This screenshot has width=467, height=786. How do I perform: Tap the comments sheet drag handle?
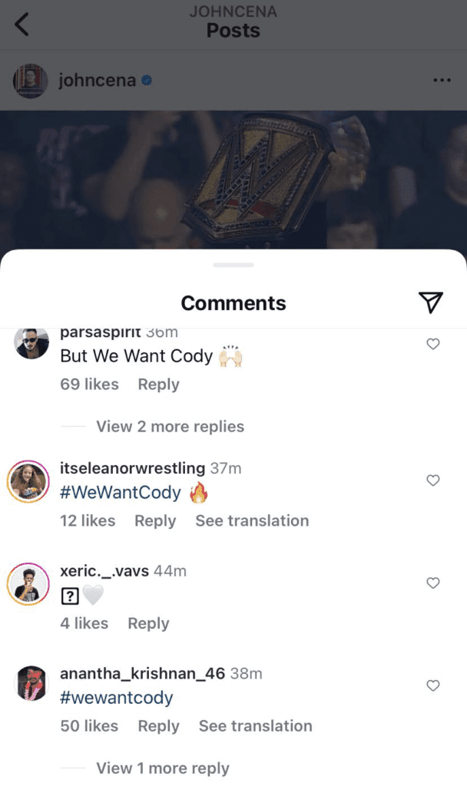[x=233, y=265]
